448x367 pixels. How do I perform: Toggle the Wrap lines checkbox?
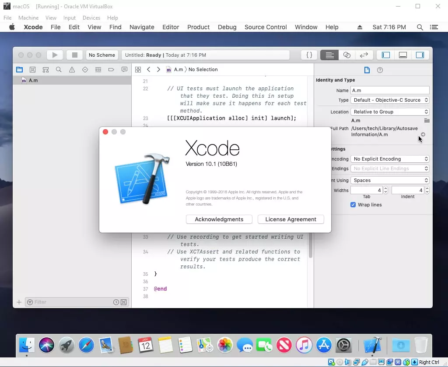(353, 205)
